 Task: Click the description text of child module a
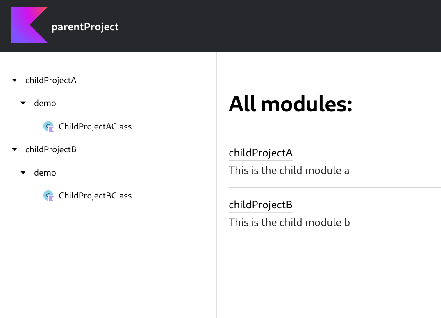tap(289, 170)
